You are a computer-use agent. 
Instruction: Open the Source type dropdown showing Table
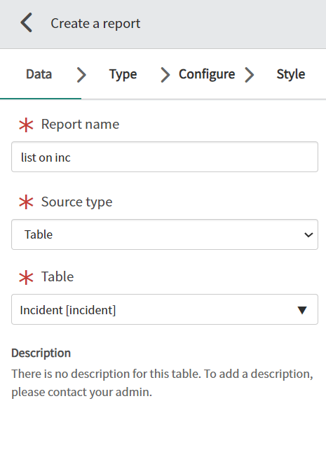coord(165,234)
